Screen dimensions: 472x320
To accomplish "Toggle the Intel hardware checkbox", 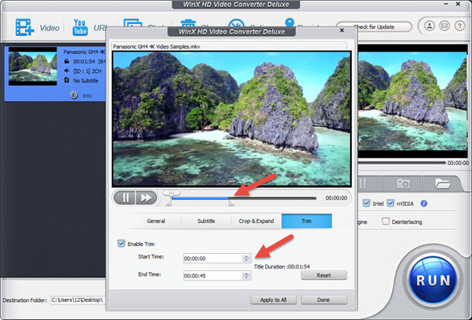I will (x=366, y=203).
